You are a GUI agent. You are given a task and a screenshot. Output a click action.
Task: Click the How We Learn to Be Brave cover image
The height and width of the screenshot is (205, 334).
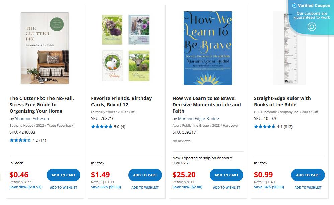[207, 48]
